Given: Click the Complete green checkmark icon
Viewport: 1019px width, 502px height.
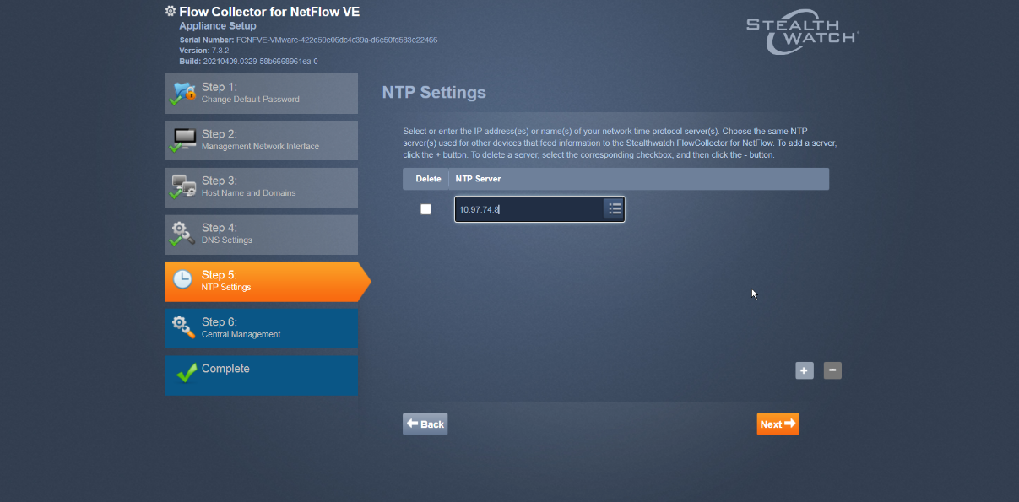Looking at the screenshot, I should pos(186,372).
